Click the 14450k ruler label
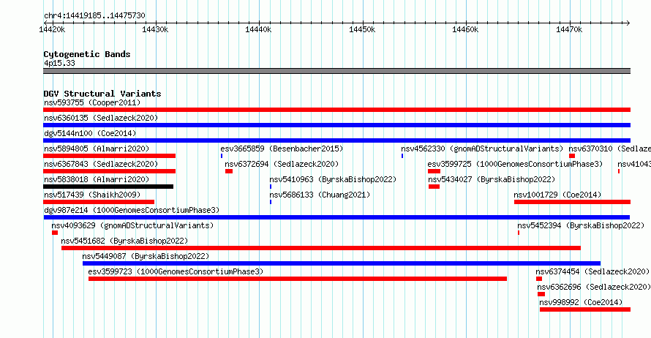Viewport: 651px width, 338px height. pos(363,29)
